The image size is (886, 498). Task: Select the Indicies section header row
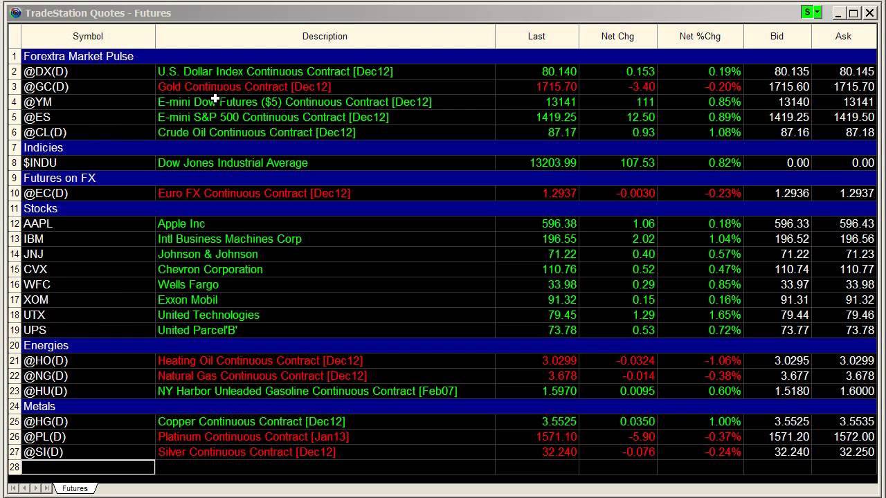pos(449,147)
